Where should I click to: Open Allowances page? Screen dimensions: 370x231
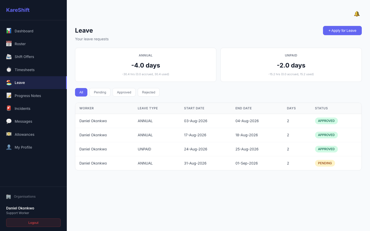[33, 134]
